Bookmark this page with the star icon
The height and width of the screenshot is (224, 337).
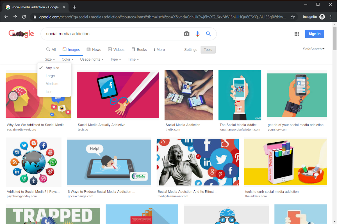pos(293,17)
